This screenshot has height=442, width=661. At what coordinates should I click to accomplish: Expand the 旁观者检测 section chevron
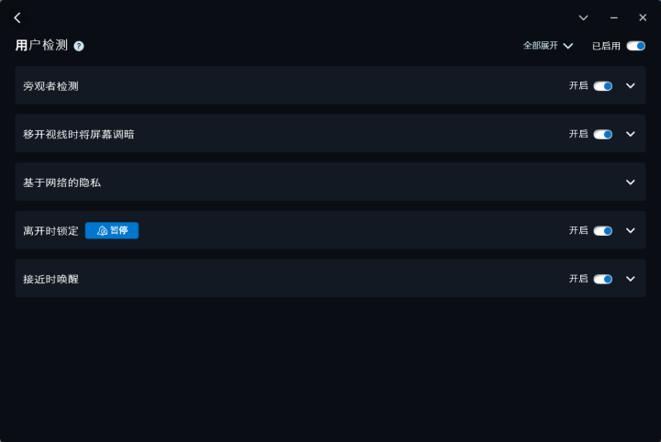(630, 86)
